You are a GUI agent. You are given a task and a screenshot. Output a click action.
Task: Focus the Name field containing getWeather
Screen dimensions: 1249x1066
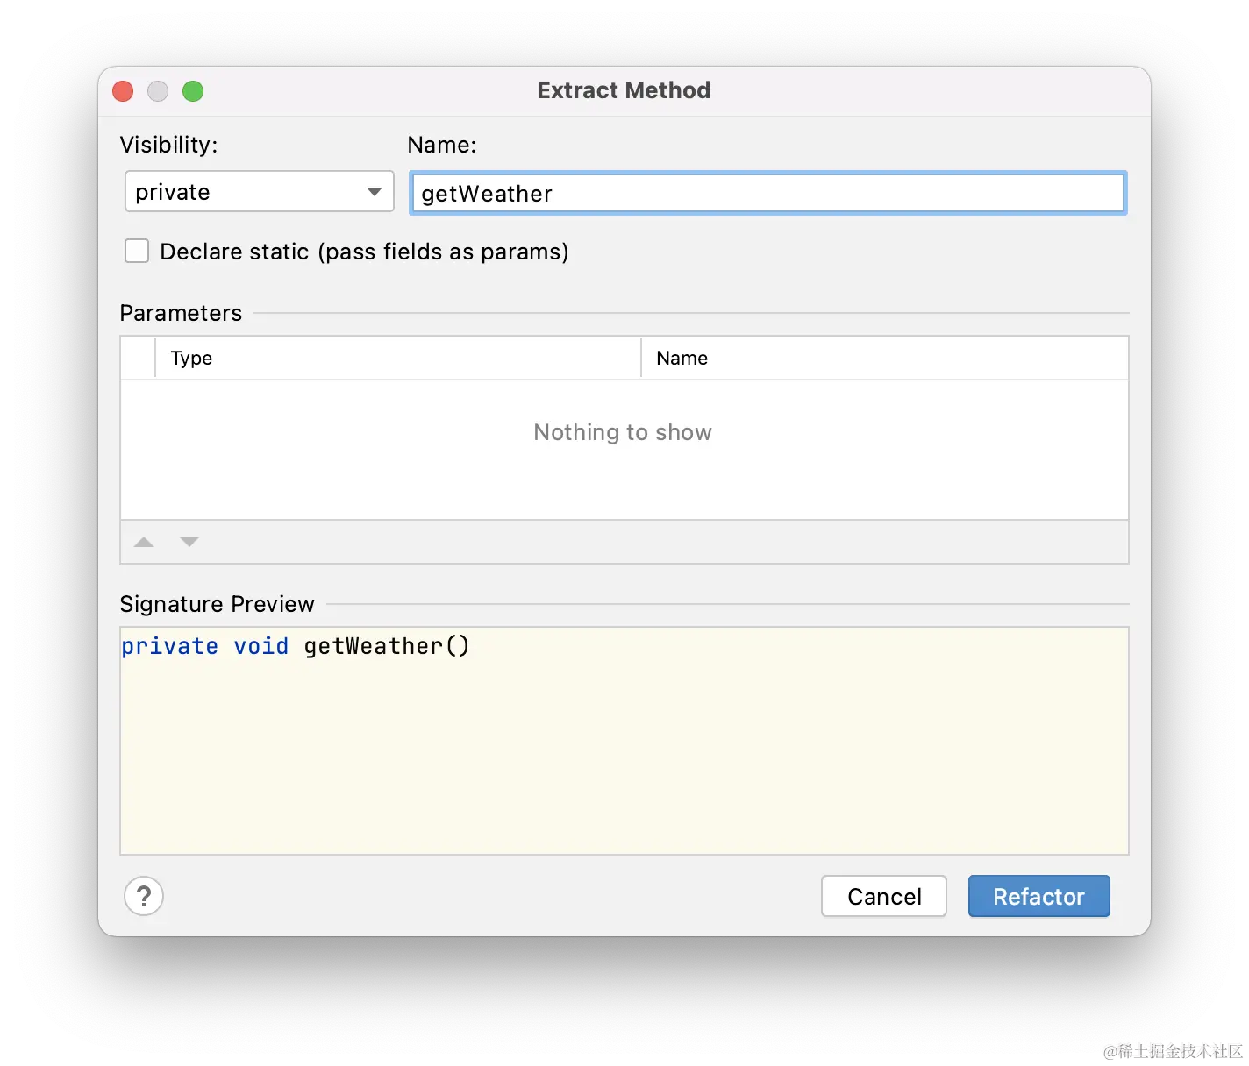(767, 193)
